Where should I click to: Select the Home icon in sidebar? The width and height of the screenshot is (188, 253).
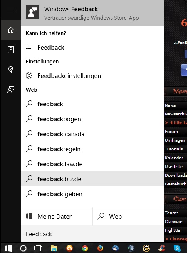point(11,30)
